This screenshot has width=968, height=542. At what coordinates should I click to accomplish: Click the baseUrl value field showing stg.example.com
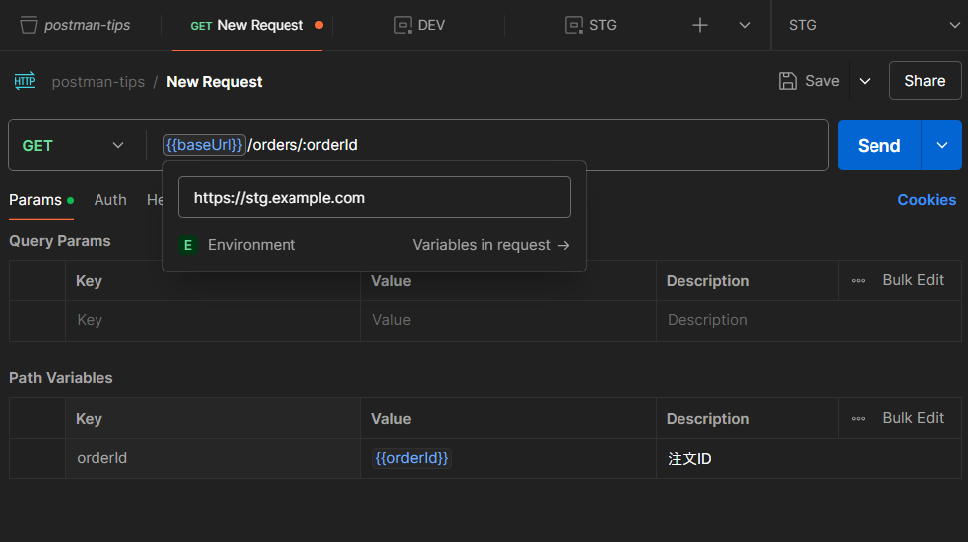click(374, 198)
